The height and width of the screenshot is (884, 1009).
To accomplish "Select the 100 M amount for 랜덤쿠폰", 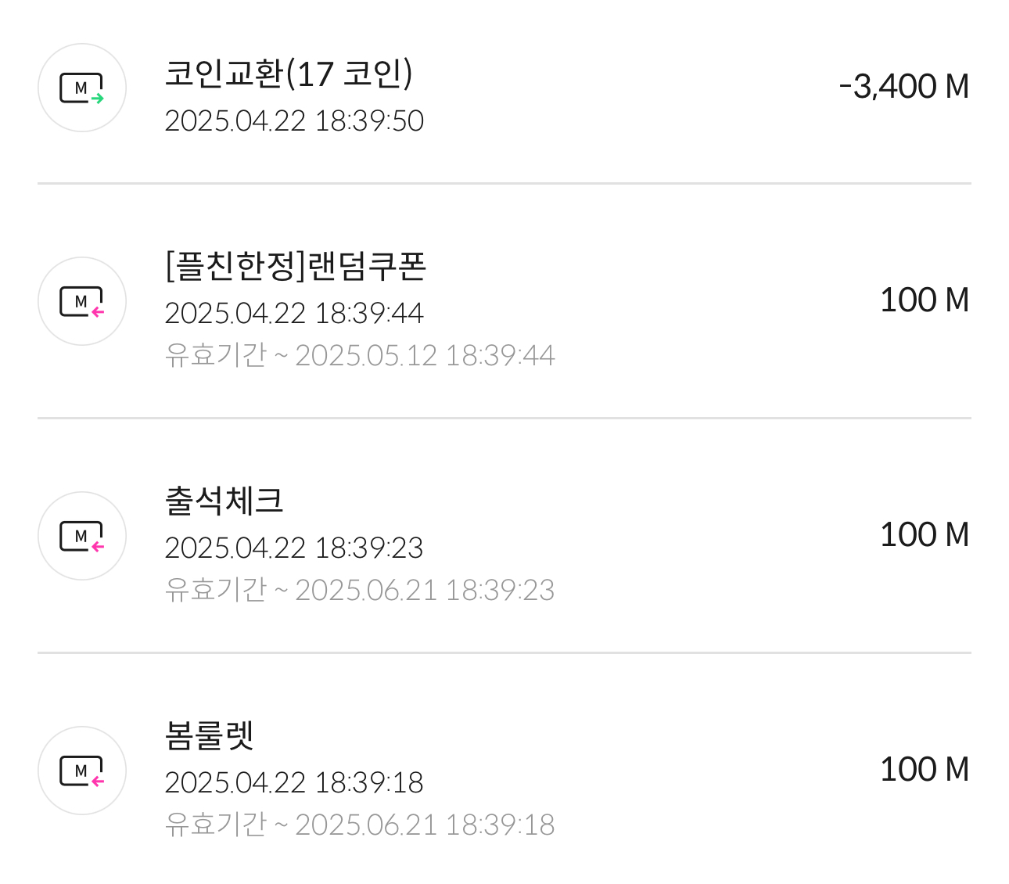I will click(x=925, y=300).
